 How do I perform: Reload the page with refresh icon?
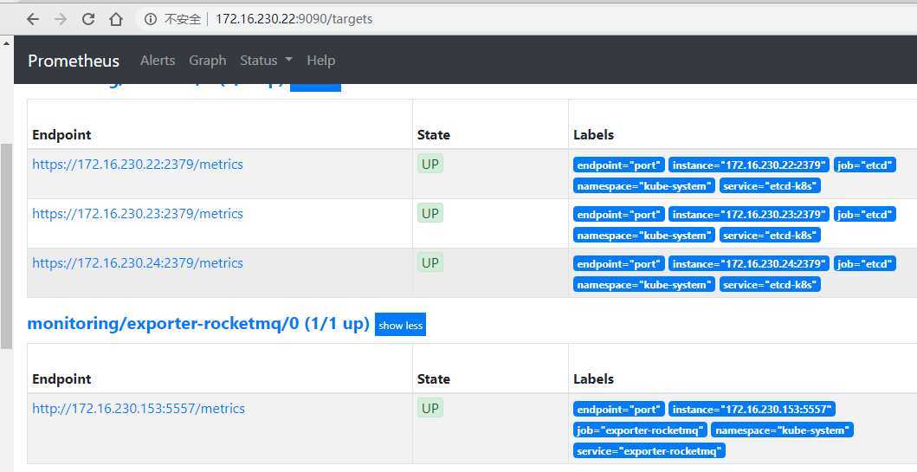coord(88,19)
